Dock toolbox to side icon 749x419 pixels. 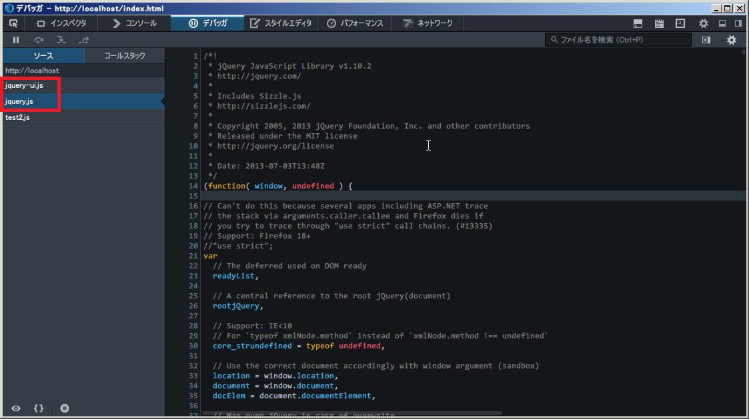[738, 23]
